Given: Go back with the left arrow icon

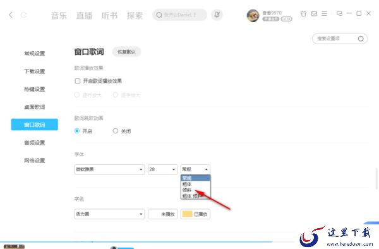Looking at the screenshot, I should point(11,15).
